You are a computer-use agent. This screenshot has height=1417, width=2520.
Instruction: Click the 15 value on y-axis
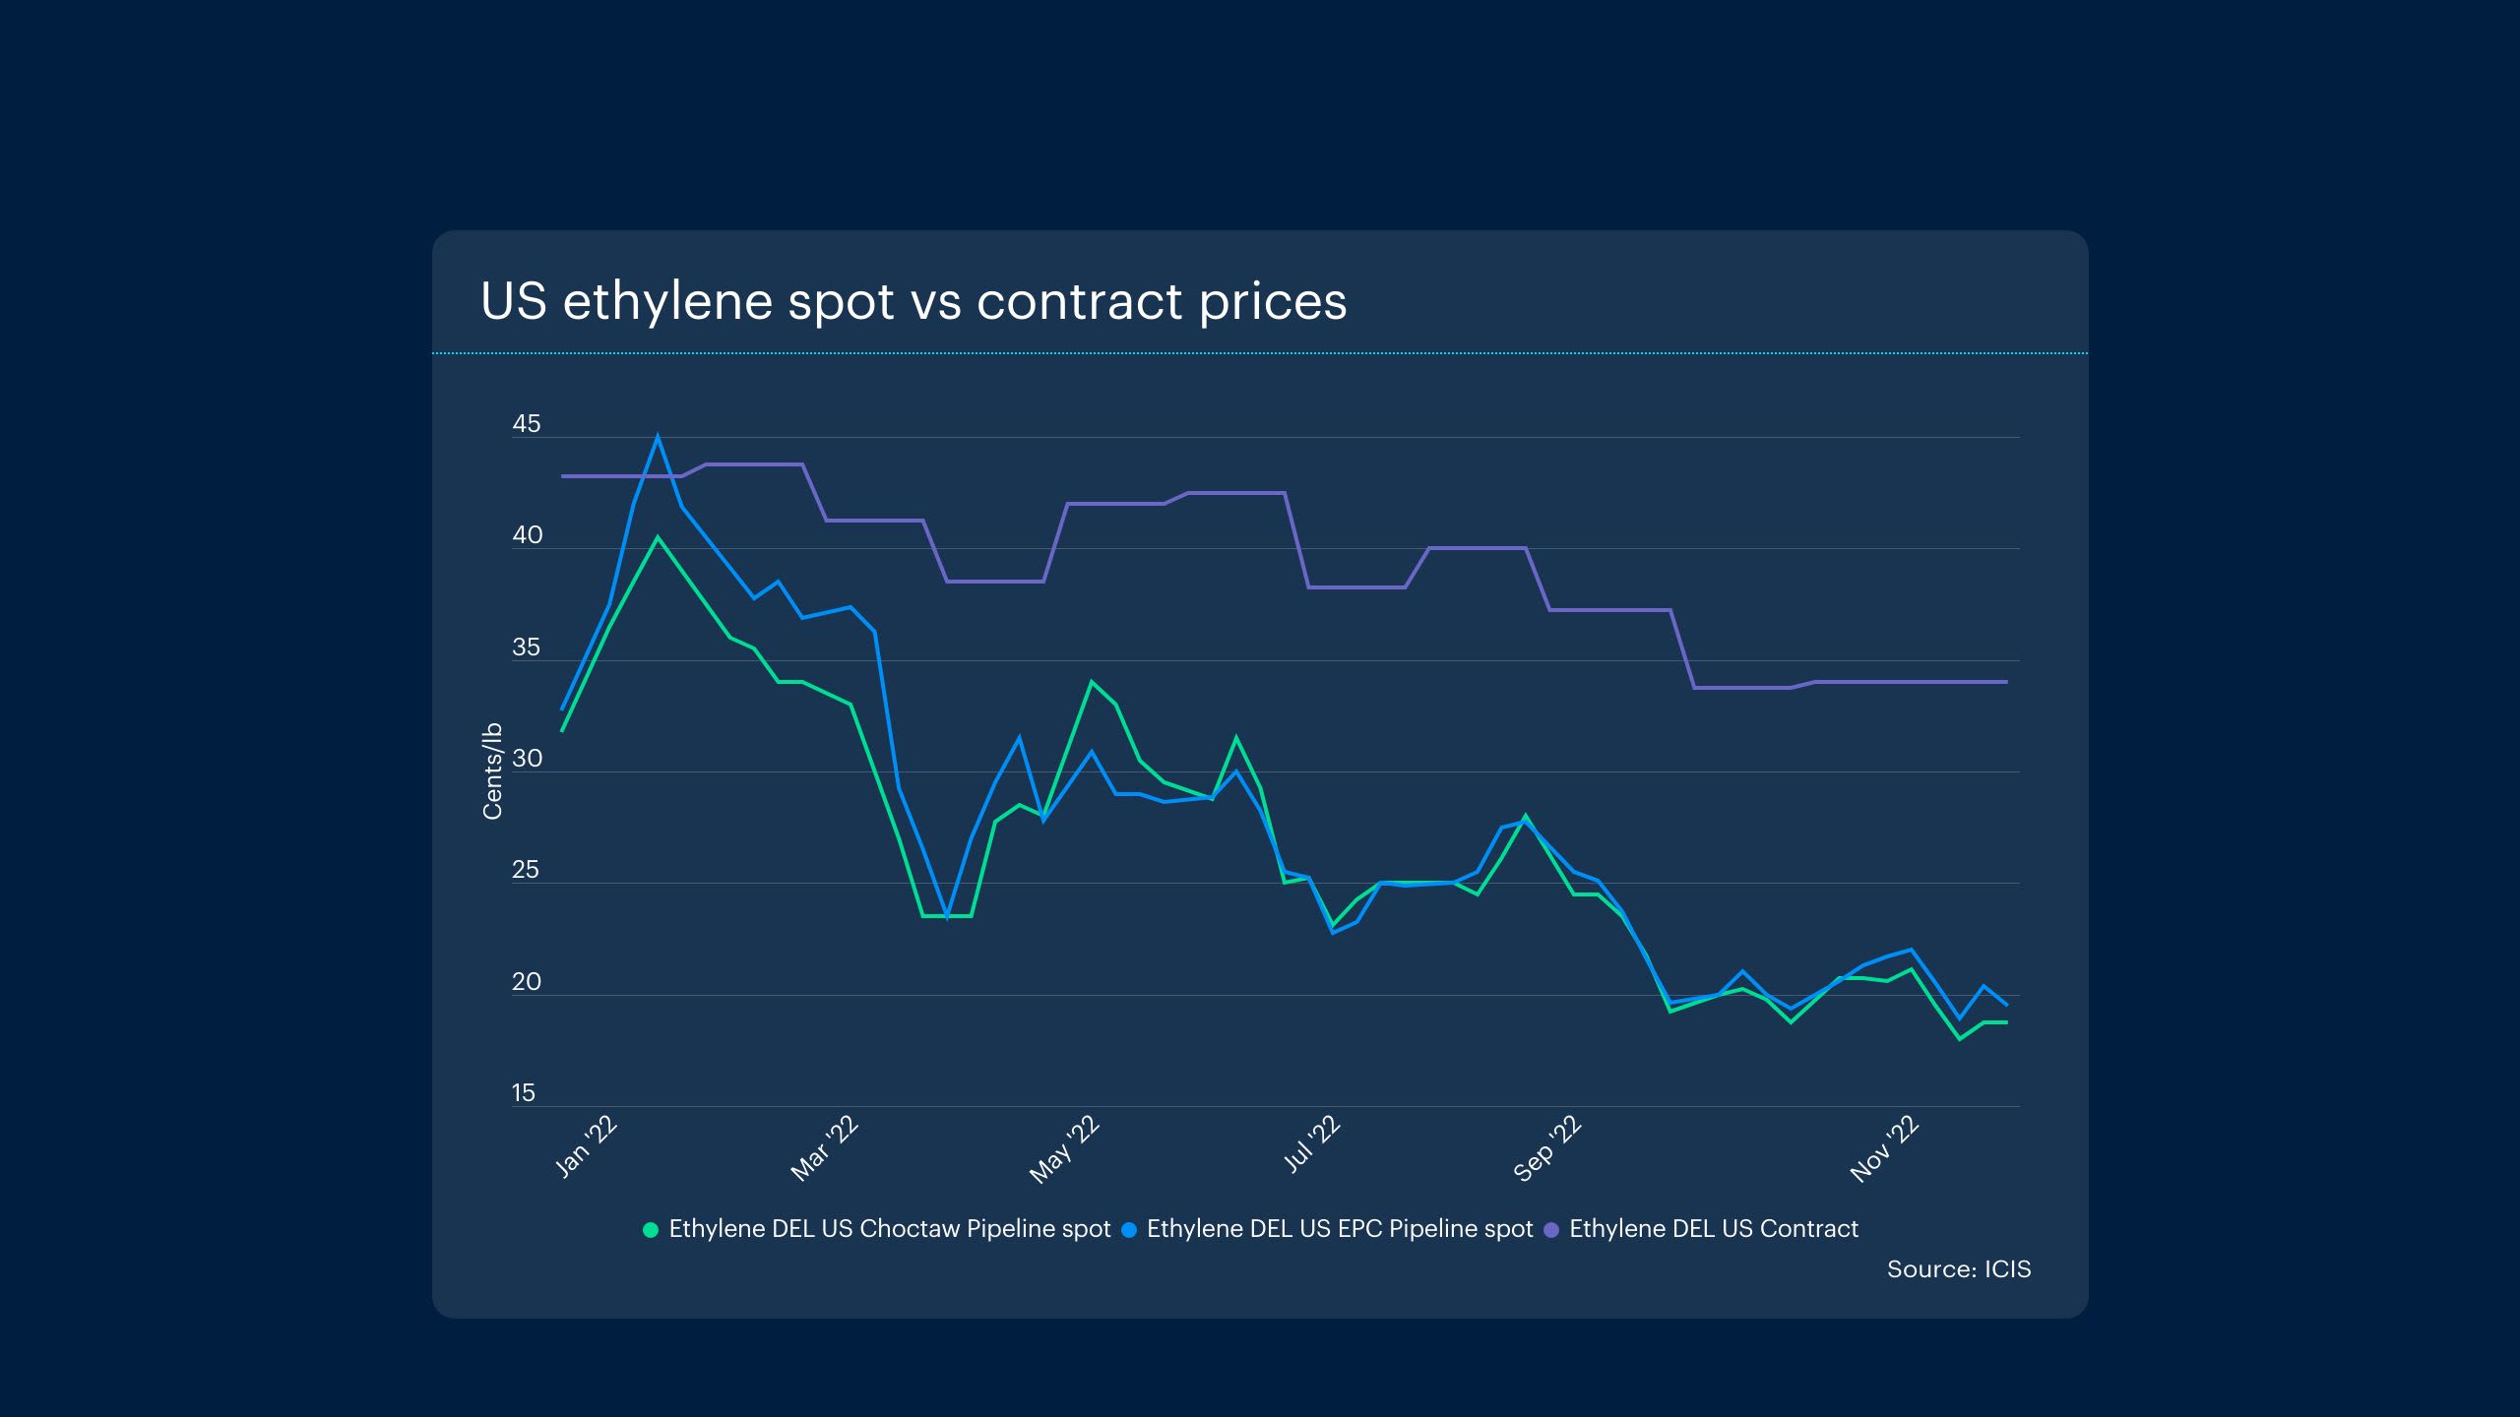pyautogui.click(x=523, y=1093)
